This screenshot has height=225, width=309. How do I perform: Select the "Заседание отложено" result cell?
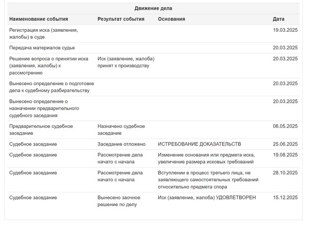click(x=121, y=144)
